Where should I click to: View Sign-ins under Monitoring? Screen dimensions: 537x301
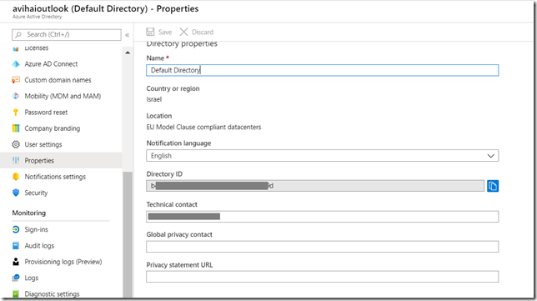36,229
